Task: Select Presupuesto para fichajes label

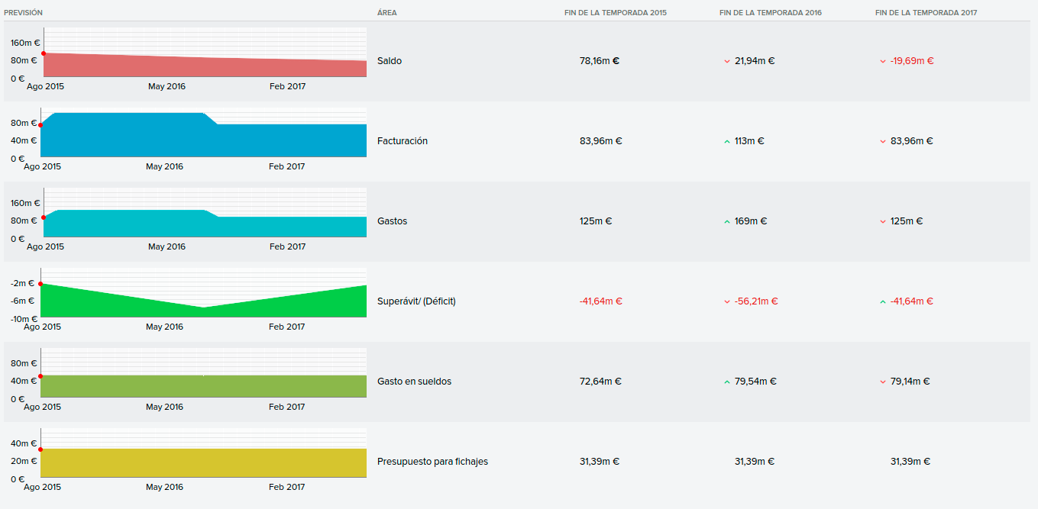Action: [x=432, y=462]
